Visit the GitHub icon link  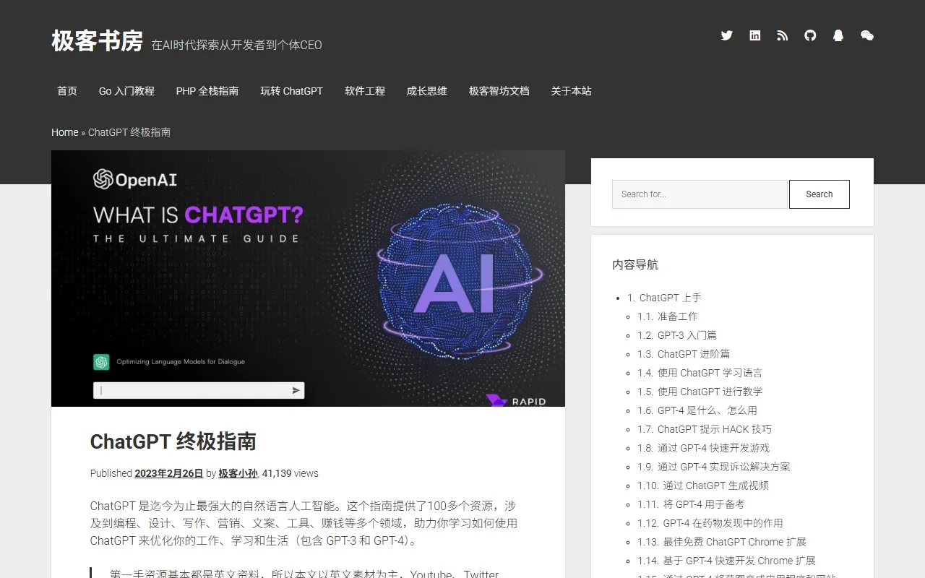pos(810,35)
